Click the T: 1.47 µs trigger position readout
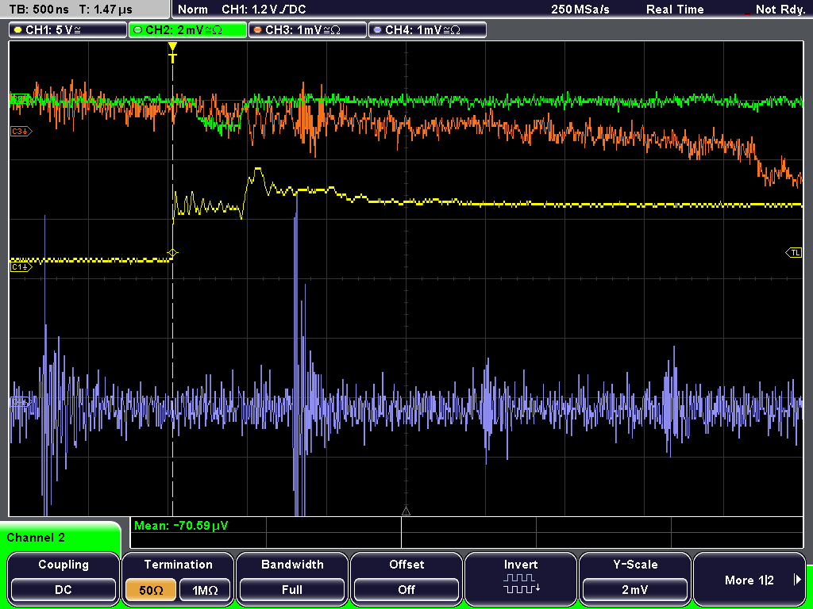The height and width of the screenshot is (609, 813). click(106, 10)
